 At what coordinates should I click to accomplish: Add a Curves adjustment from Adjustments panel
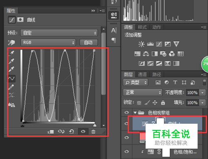point(159,44)
